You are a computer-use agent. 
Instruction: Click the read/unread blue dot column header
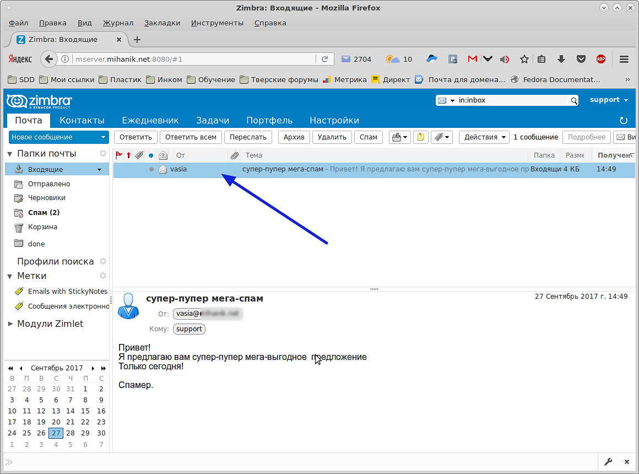tap(151, 155)
